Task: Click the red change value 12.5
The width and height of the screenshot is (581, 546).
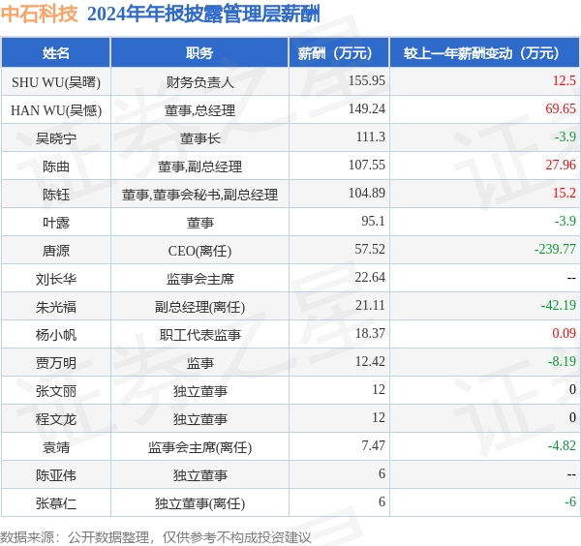Action: [x=564, y=80]
